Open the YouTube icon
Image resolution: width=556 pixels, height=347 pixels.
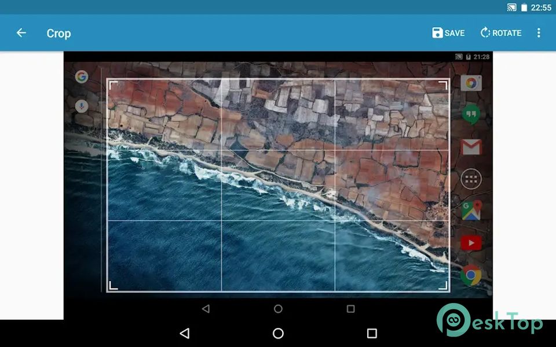click(x=471, y=243)
